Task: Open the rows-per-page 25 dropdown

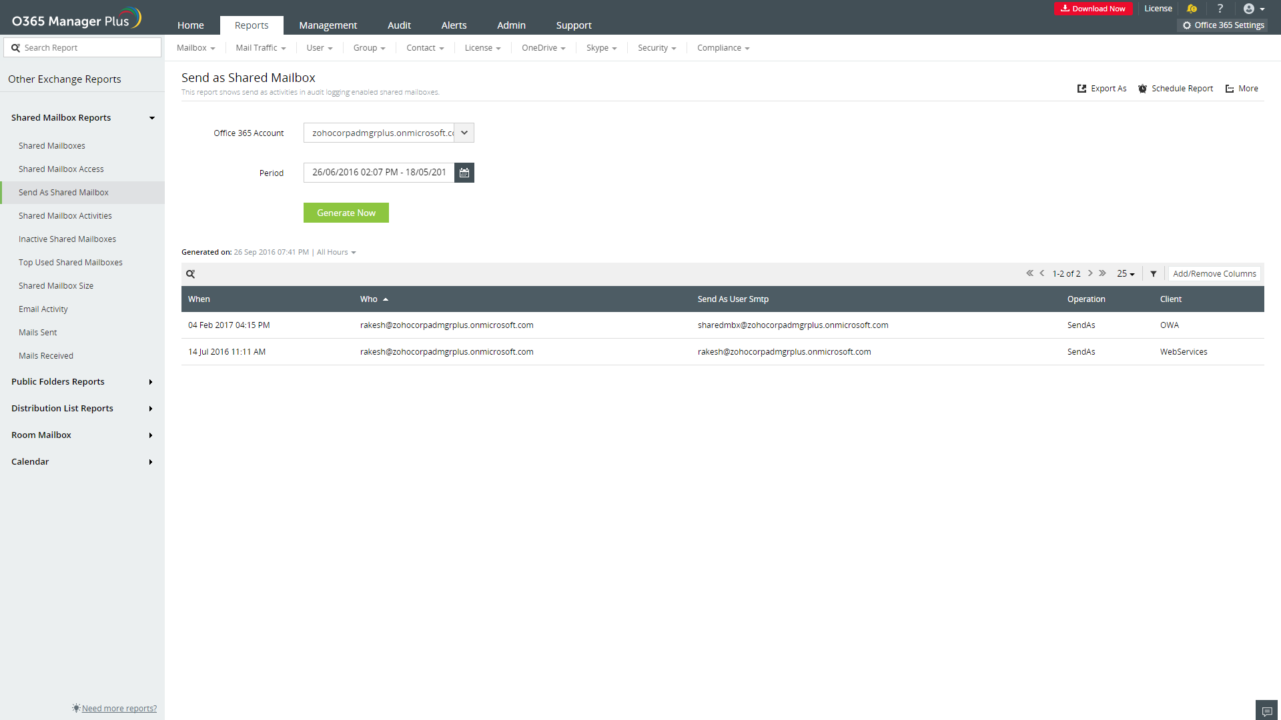Action: coord(1126,274)
